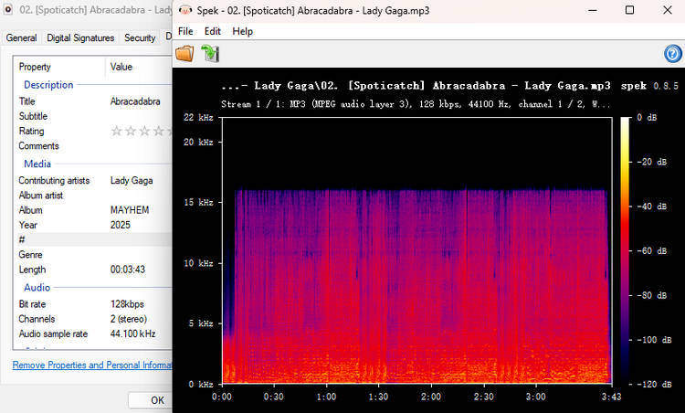The image size is (685, 413).
Task: Click the file path title above the spectrogram
Action: tap(416, 86)
